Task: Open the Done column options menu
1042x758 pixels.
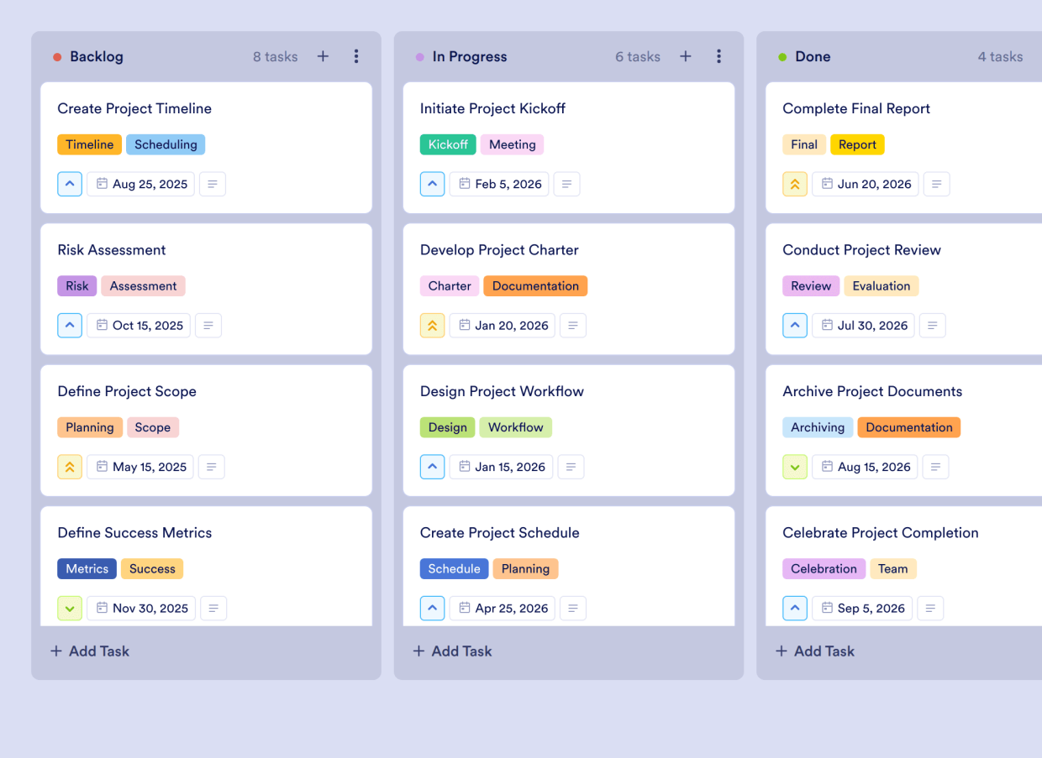Action: [1039, 56]
